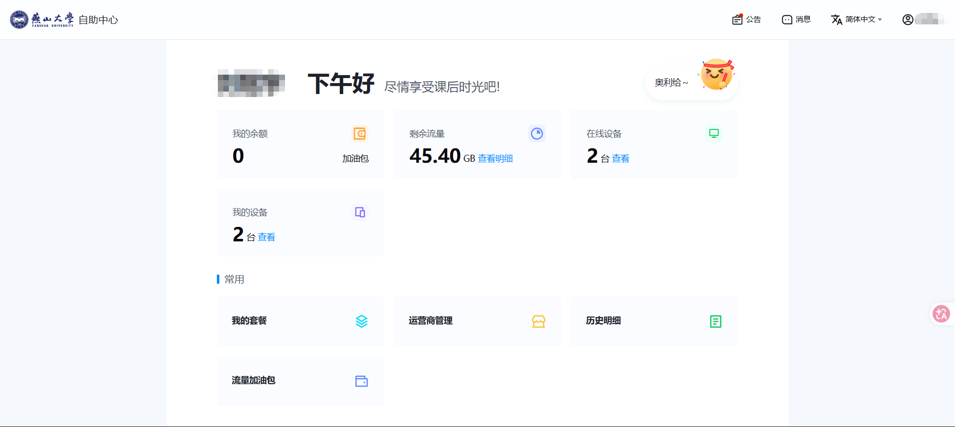Click the wallet icon in 我的余额 card
This screenshot has height=427, width=955.
360,133
